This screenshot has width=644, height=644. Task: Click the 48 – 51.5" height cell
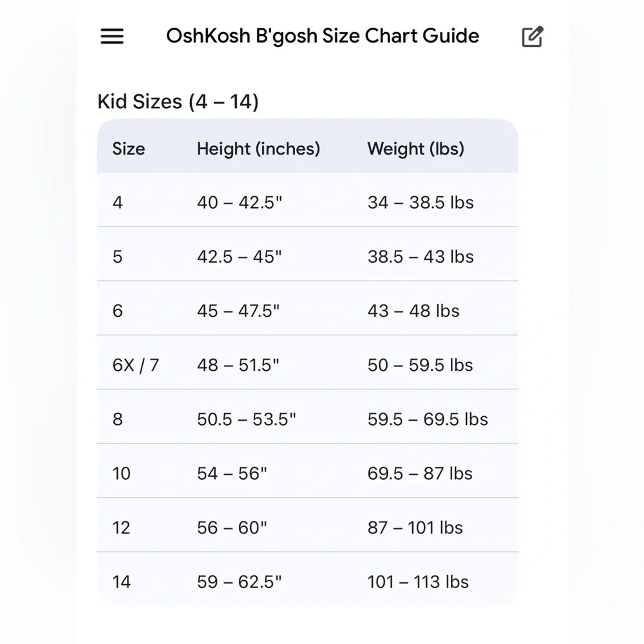click(x=238, y=365)
